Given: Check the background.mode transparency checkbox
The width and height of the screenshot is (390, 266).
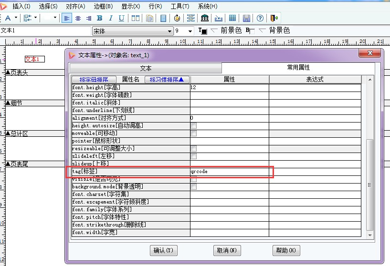Looking at the screenshot, I should (194, 187).
